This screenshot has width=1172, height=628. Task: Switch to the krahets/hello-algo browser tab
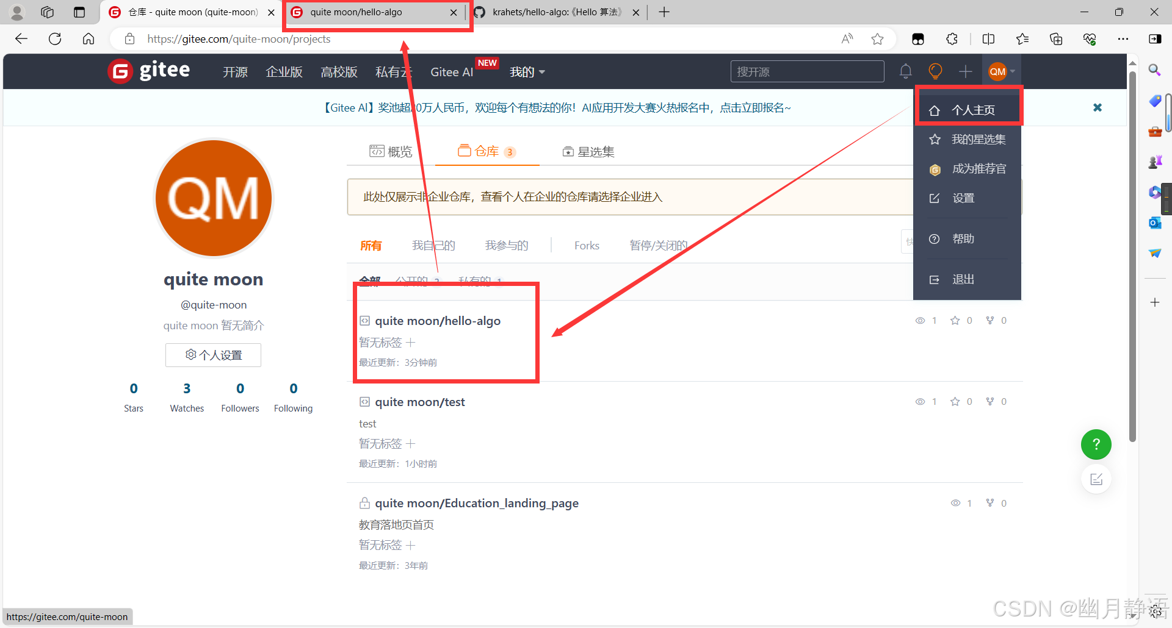tap(556, 12)
